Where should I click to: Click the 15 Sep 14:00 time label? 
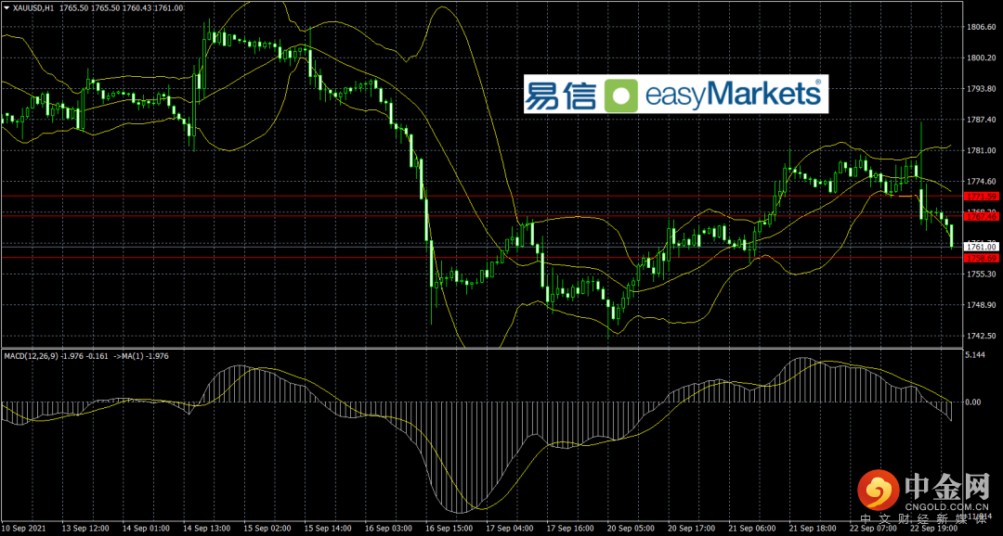(329, 529)
